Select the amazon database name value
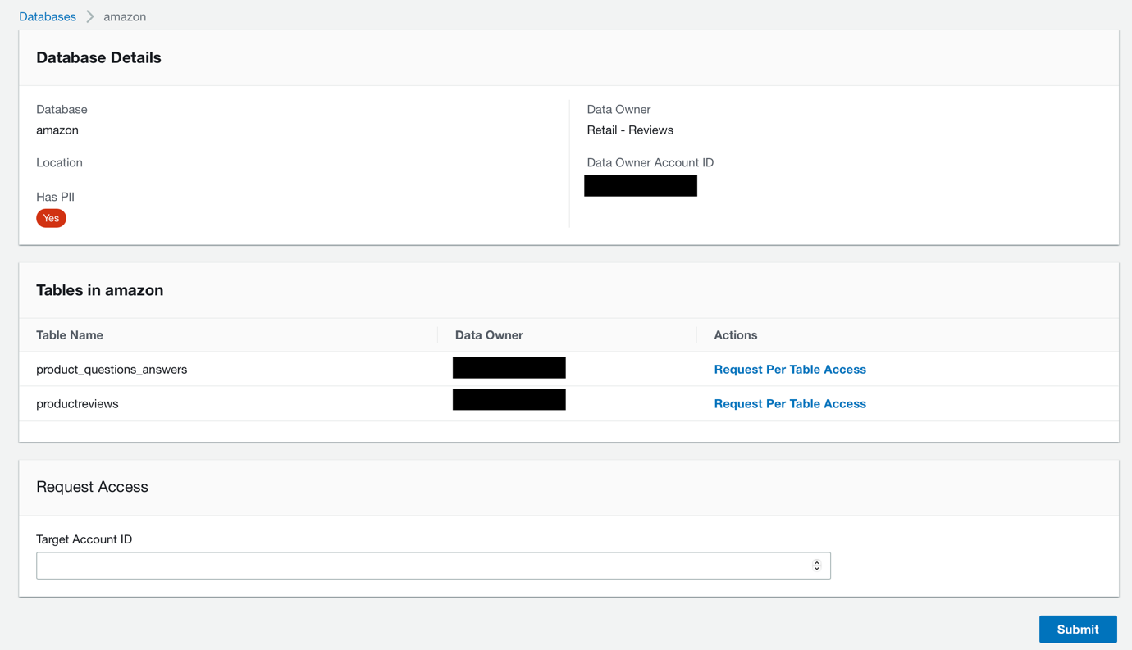1132x650 pixels. (x=57, y=130)
